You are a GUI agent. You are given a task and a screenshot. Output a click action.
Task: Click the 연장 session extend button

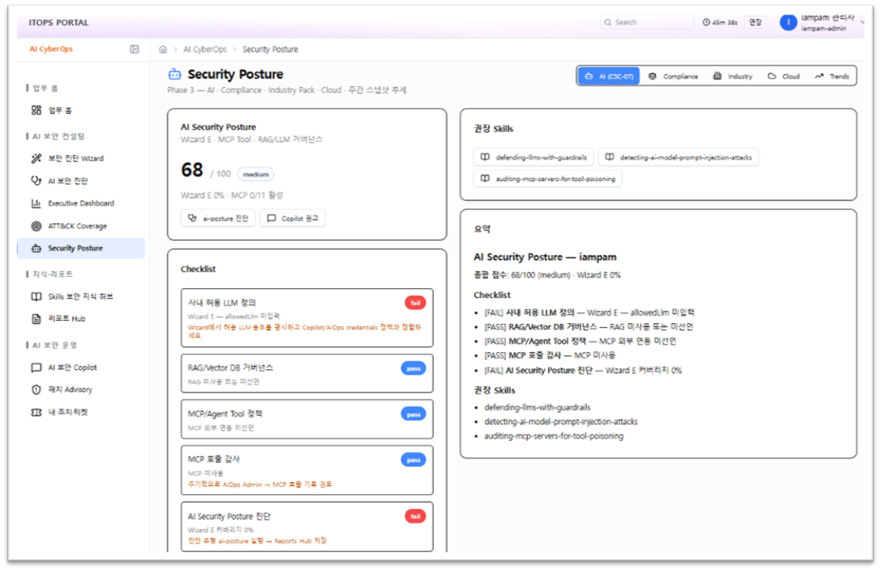pos(755,23)
